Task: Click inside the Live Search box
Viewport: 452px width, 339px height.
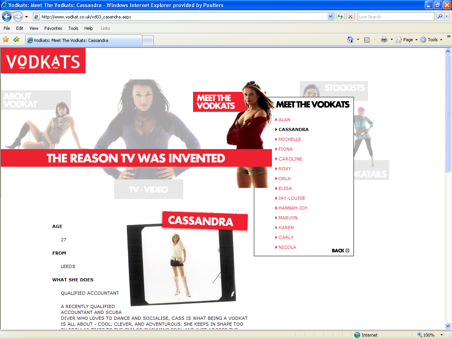Action: pos(396,17)
